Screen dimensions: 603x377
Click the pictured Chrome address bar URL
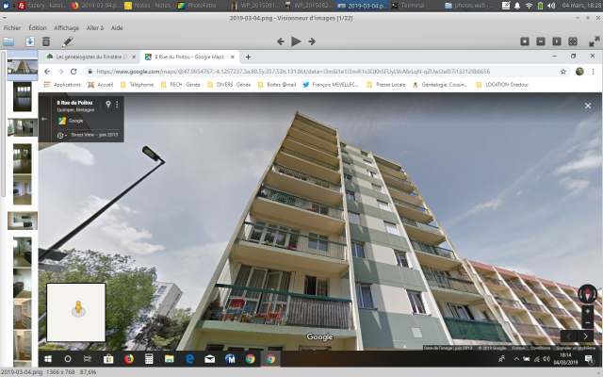[x=293, y=72]
